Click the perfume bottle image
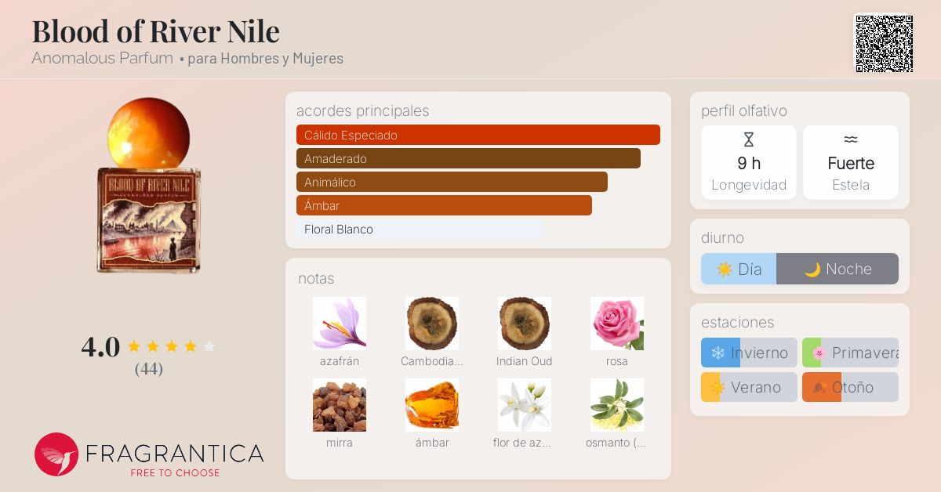This screenshot has width=941, height=492. click(148, 186)
